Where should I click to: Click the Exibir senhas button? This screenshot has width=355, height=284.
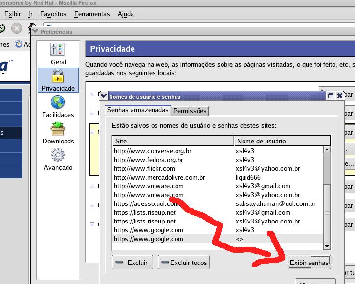[x=309, y=263]
